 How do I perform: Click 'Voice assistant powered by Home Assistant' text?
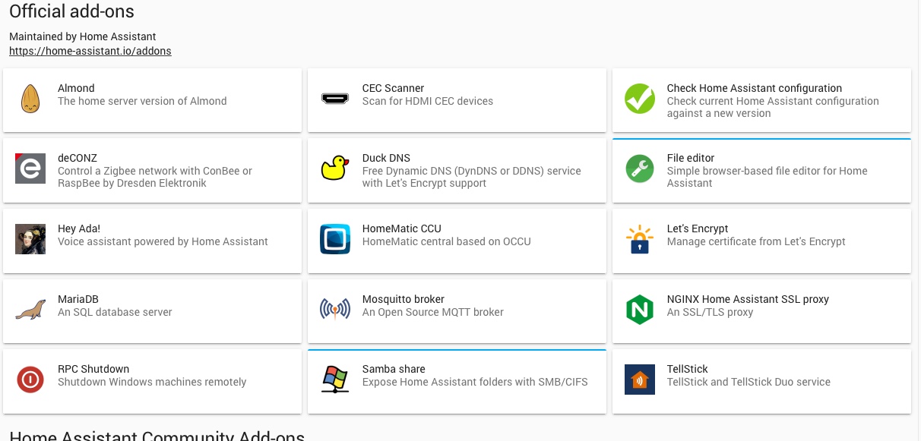[x=163, y=241]
